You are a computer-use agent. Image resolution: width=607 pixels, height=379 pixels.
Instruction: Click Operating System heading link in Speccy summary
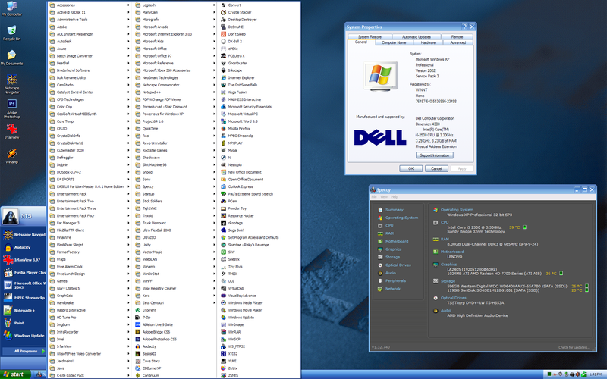[457, 210]
